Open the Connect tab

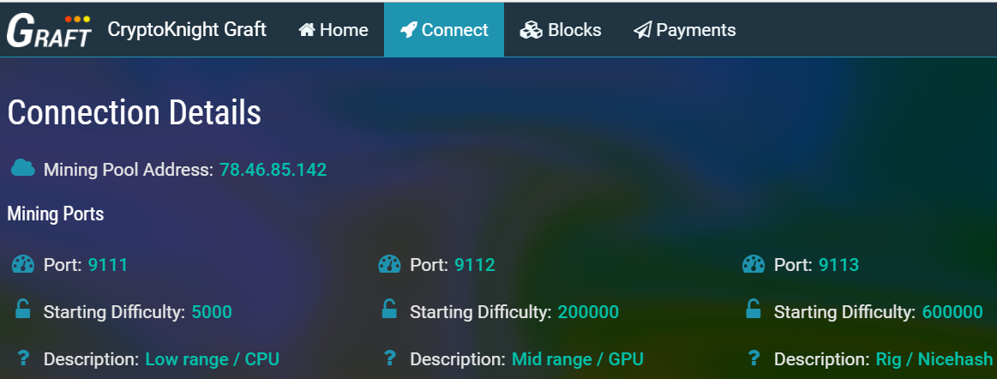click(443, 30)
